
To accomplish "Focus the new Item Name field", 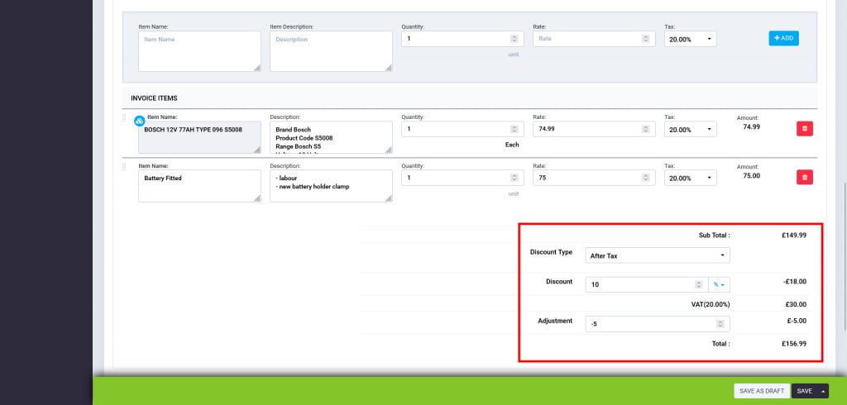I will tap(199, 51).
